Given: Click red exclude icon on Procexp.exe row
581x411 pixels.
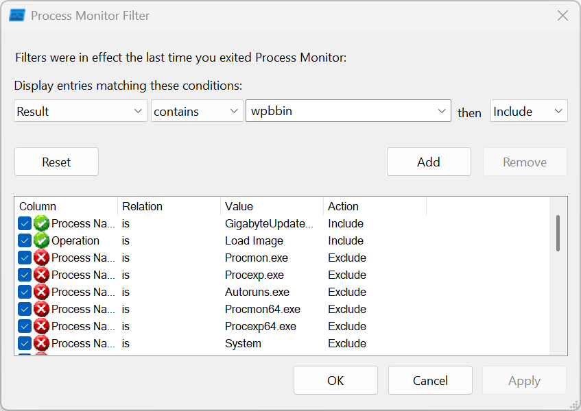Looking at the screenshot, I should tap(41, 275).
